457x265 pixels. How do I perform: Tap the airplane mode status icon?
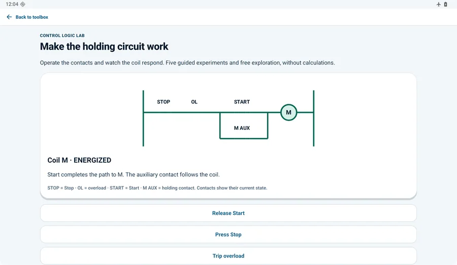(x=438, y=5)
